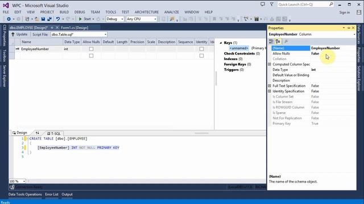Select Alphabetical sort icon in Properties panel
Screen dimensions: 364x204
tap(278, 41)
